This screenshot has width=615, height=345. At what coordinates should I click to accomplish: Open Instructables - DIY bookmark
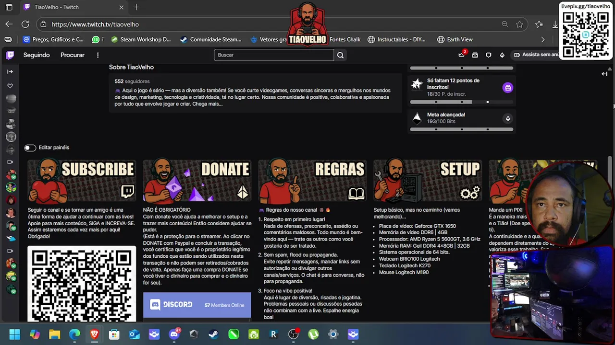pyautogui.click(x=397, y=40)
